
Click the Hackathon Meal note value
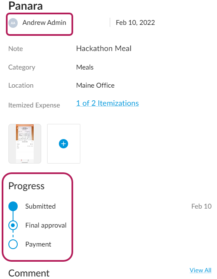[x=104, y=48]
